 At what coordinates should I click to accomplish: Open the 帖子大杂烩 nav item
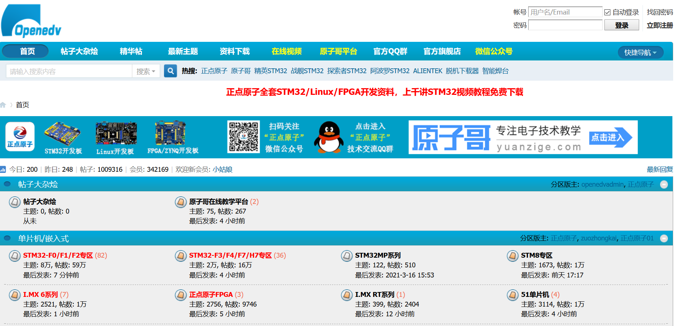(79, 51)
